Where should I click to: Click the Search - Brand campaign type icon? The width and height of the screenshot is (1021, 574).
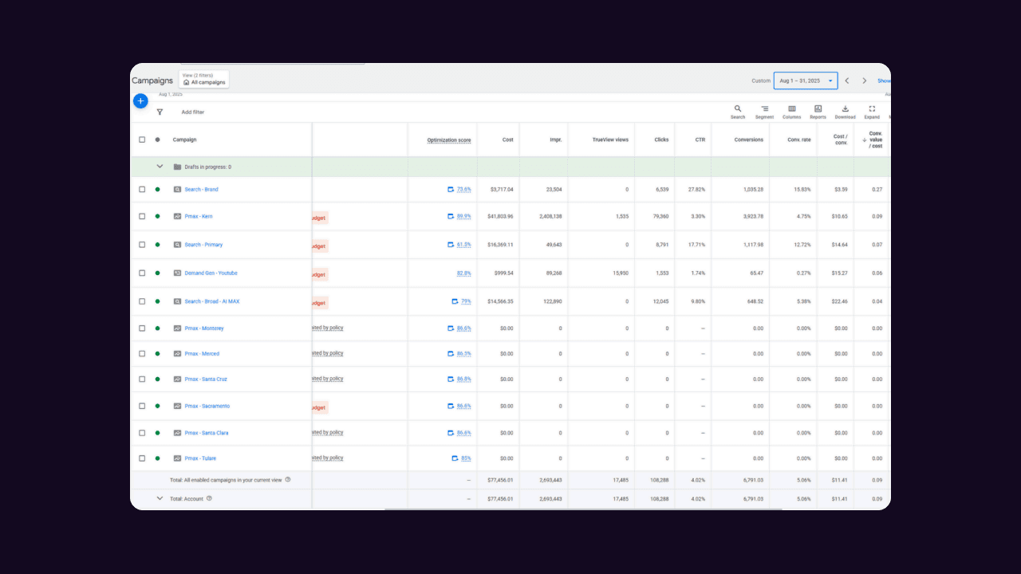pos(178,190)
